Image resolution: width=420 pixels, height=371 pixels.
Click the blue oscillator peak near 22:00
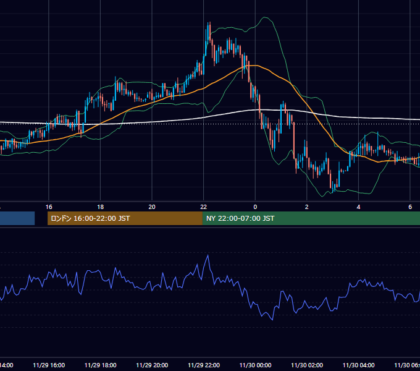click(208, 255)
